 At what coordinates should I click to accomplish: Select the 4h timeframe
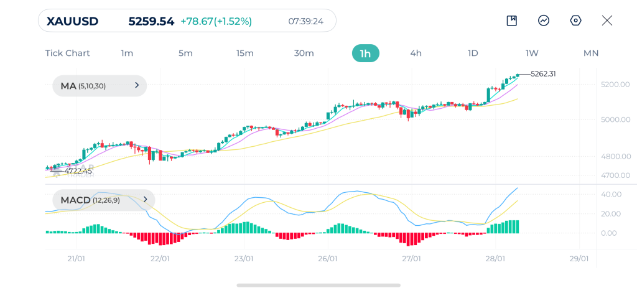click(416, 53)
